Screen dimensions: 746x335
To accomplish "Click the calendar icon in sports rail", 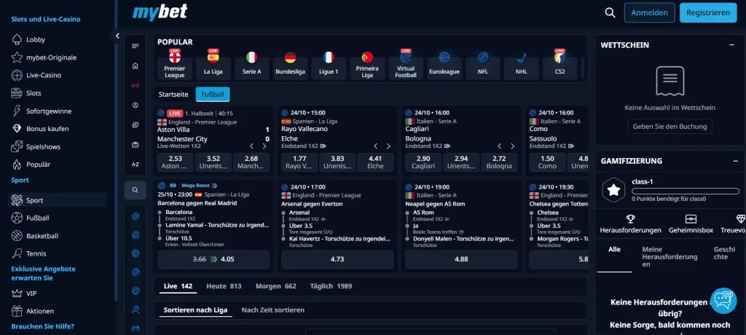I will point(136,145).
